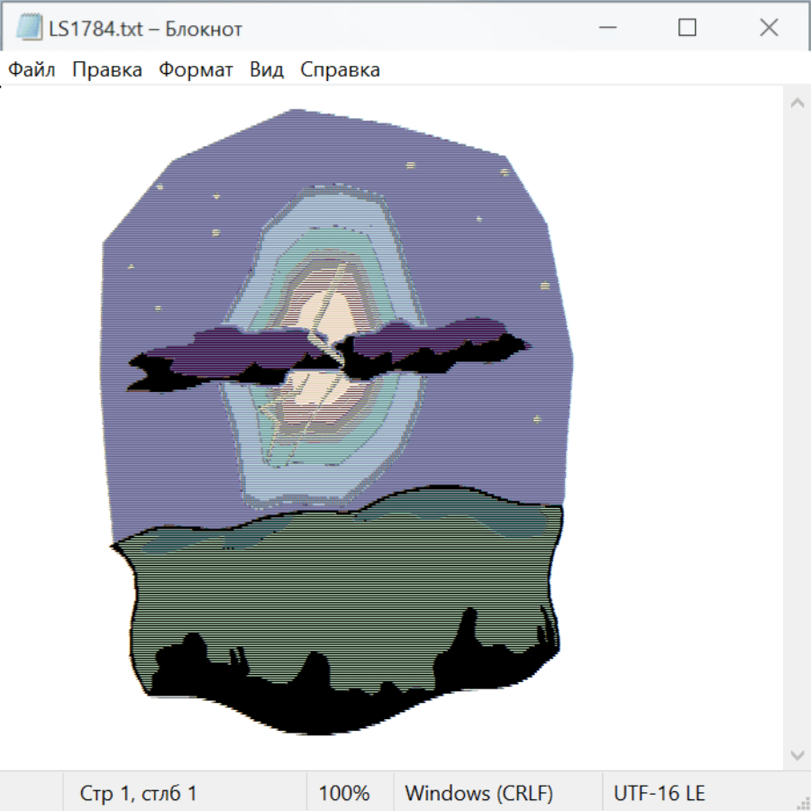Screen dimensions: 811x811
Task: Select the Вид menu item
Action: pos(267,70)
